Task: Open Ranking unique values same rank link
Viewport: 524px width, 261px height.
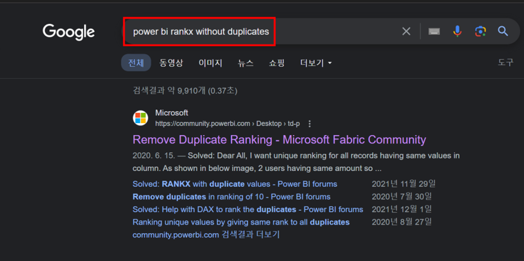Action: click(x=241, y=222)
